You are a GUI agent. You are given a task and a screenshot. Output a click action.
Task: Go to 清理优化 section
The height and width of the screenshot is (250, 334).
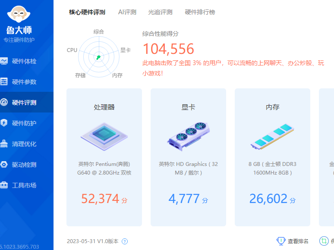coord(27,144)
